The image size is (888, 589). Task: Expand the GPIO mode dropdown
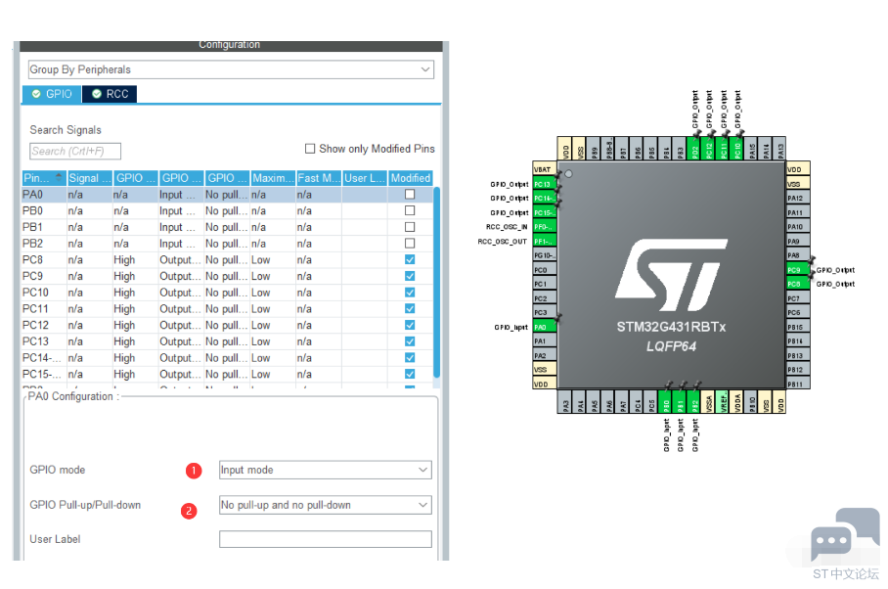(x=325, y=470)
